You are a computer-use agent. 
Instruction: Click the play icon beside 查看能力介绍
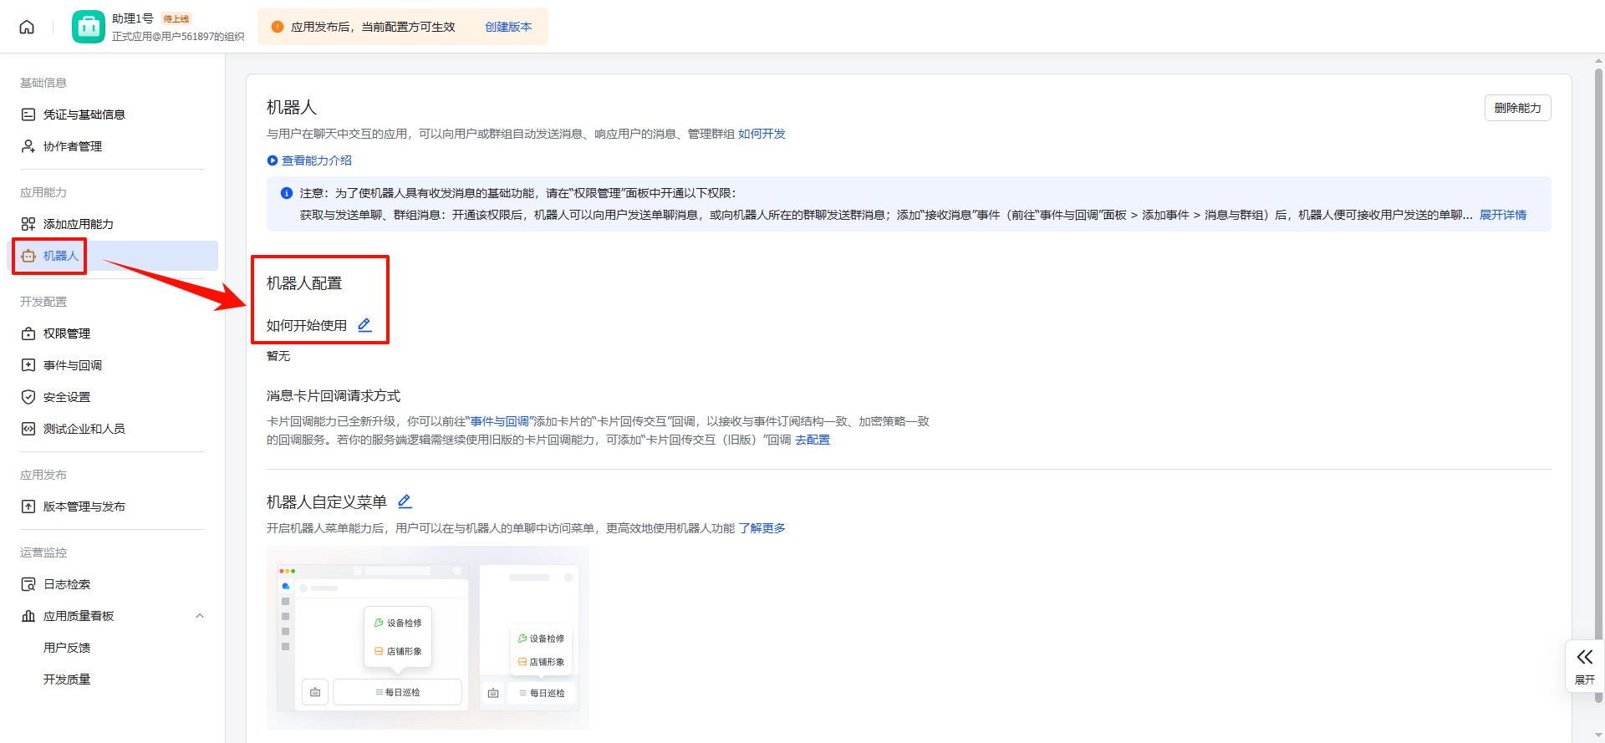pyautogui.click(x=272, y=160)
